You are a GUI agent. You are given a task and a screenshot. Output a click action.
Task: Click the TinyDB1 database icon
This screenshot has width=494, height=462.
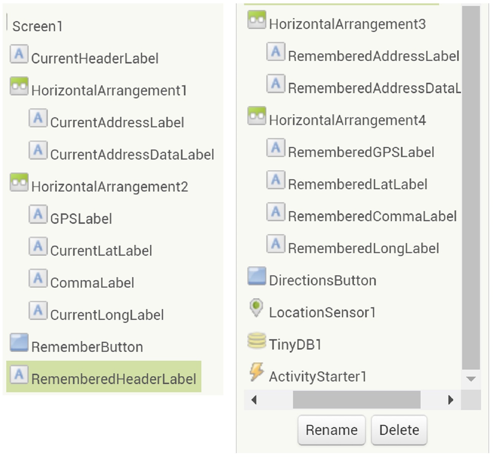(257, 341)
